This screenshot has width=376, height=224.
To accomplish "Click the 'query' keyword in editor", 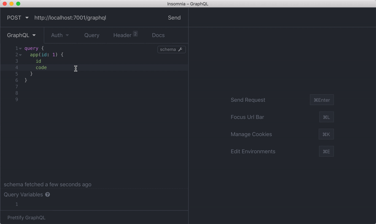I will pos(31,48).
